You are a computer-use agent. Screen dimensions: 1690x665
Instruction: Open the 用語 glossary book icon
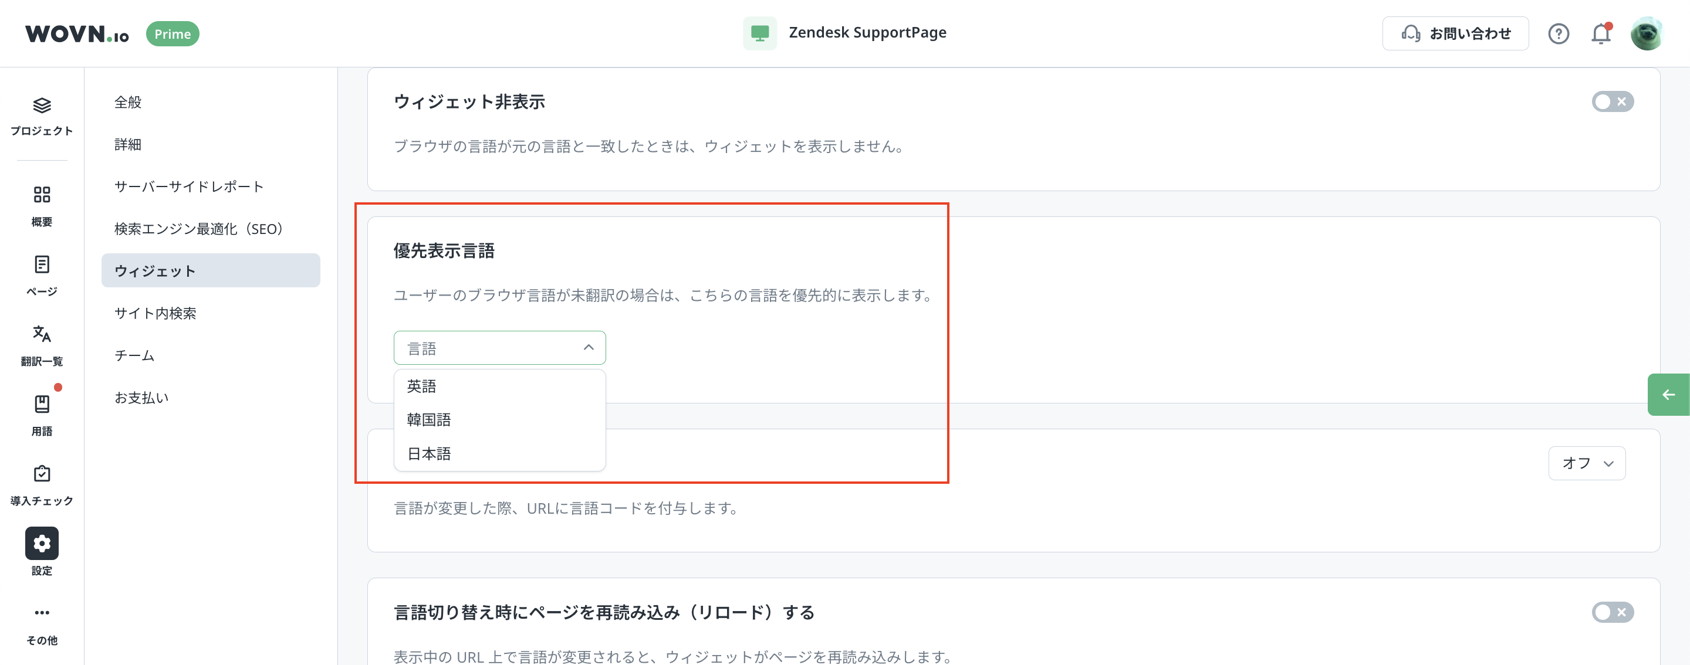click(41, 404)
